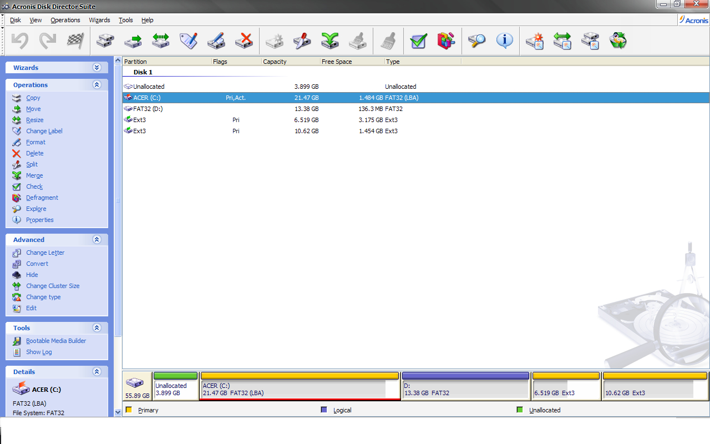Click the Change Label tag toolbar icon
The width and height of the screenshot is (710, 444).
click(189, 41)
